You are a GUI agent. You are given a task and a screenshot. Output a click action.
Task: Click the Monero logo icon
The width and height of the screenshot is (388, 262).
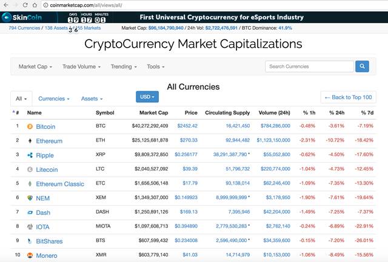click(30, 255)
